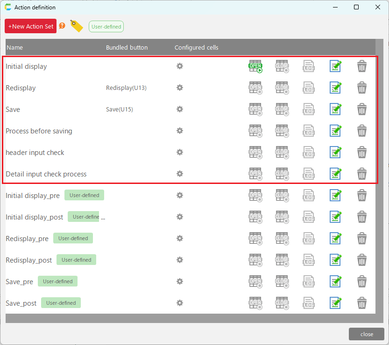Maximize the Action definition window
The width and height of the screenshot is (389, 345).
356,7
